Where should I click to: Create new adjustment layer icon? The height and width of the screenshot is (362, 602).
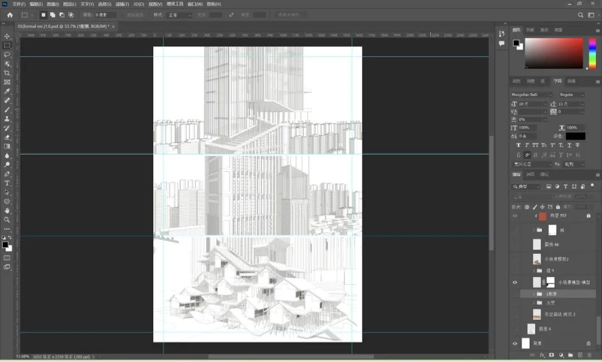click(x=561, y=355)
